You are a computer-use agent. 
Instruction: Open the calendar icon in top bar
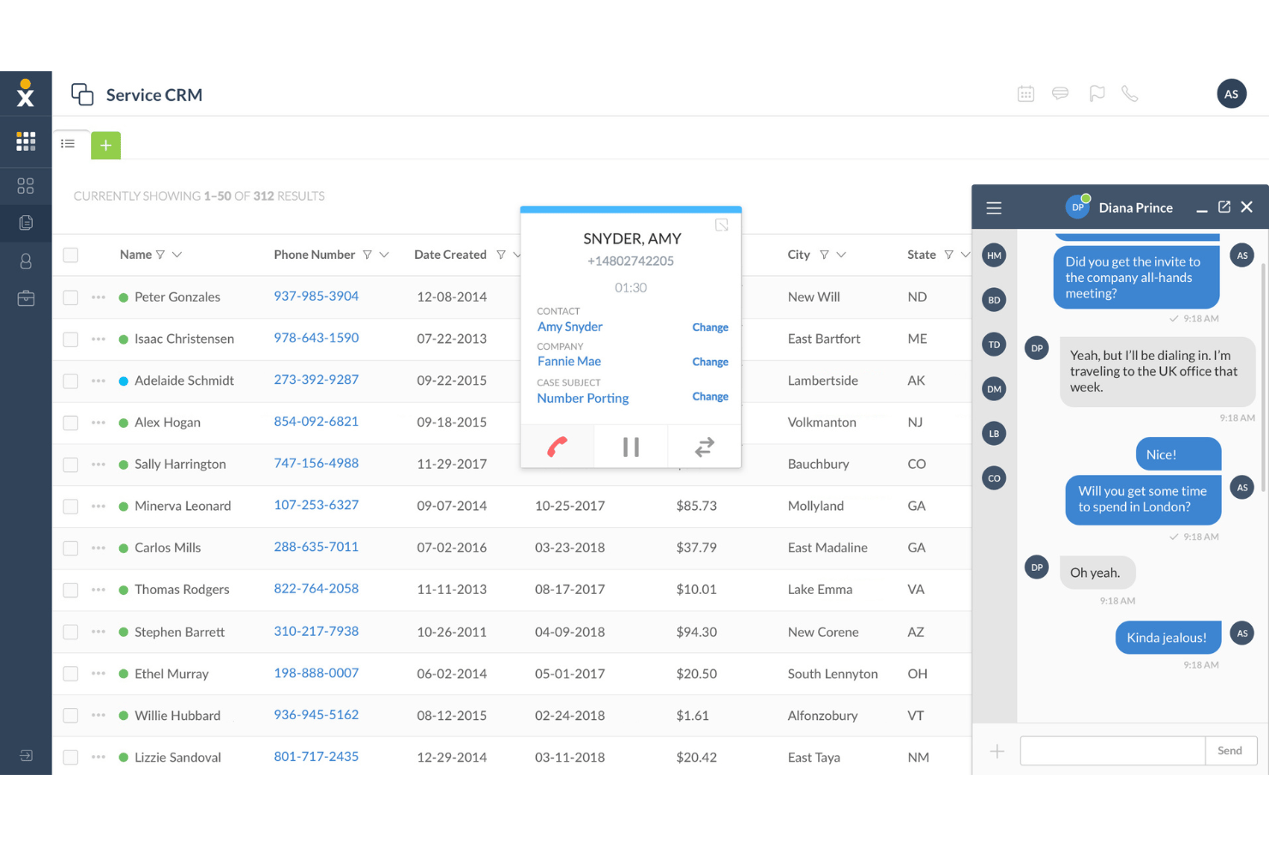coord(1025,93)
